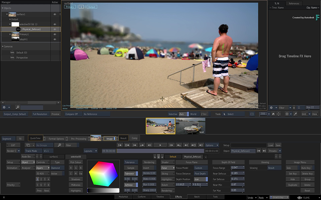Image resolution: width=321 pixels, height=200 pixels.
Task: Click the gear settings icon under Manager panel
Action: (4, 107)
